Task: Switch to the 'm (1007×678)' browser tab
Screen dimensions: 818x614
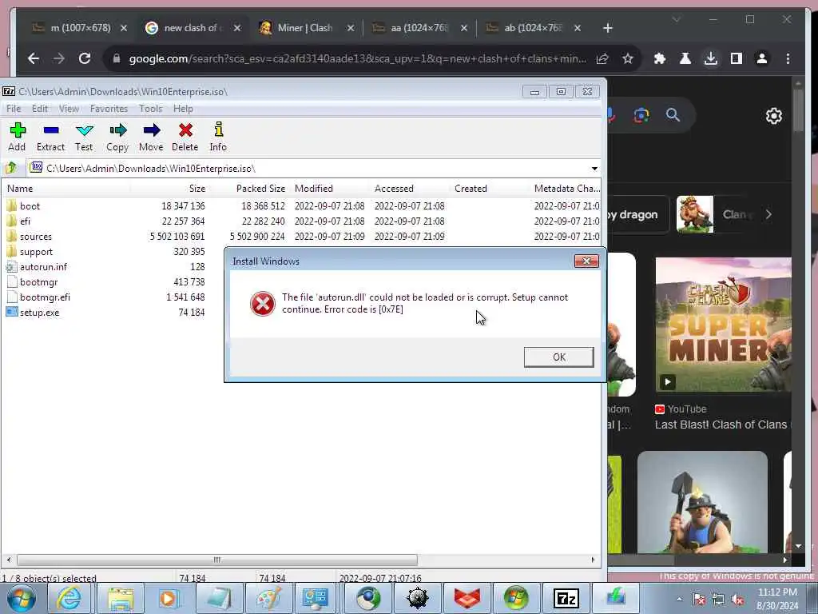Action: click(81, 28)
